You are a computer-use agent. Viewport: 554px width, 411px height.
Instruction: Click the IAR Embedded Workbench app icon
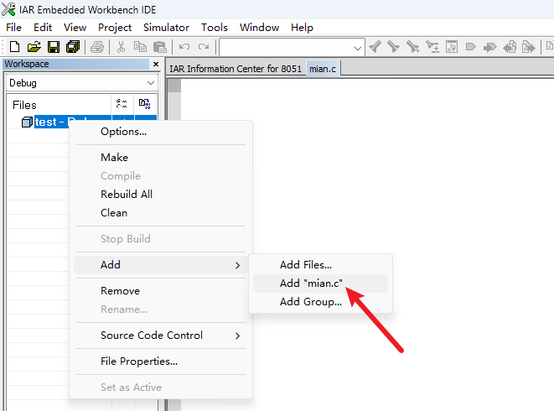8,9
